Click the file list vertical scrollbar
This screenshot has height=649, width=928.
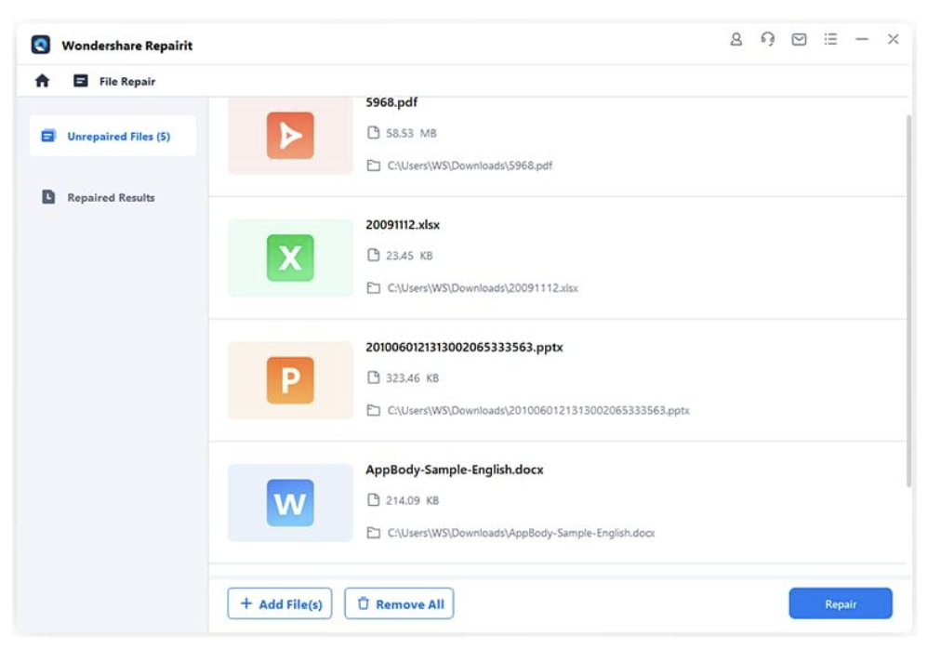coord(909,302)
